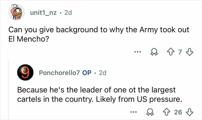Click the OP badge beside Ponchorello7
Screen dimensions: 202x120
87,73
